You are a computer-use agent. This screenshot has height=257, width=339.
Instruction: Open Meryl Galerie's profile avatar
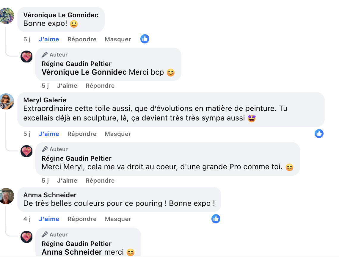click(x=7, y=101)
